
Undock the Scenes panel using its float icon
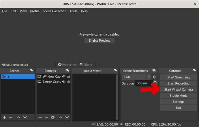coord(31,71)
